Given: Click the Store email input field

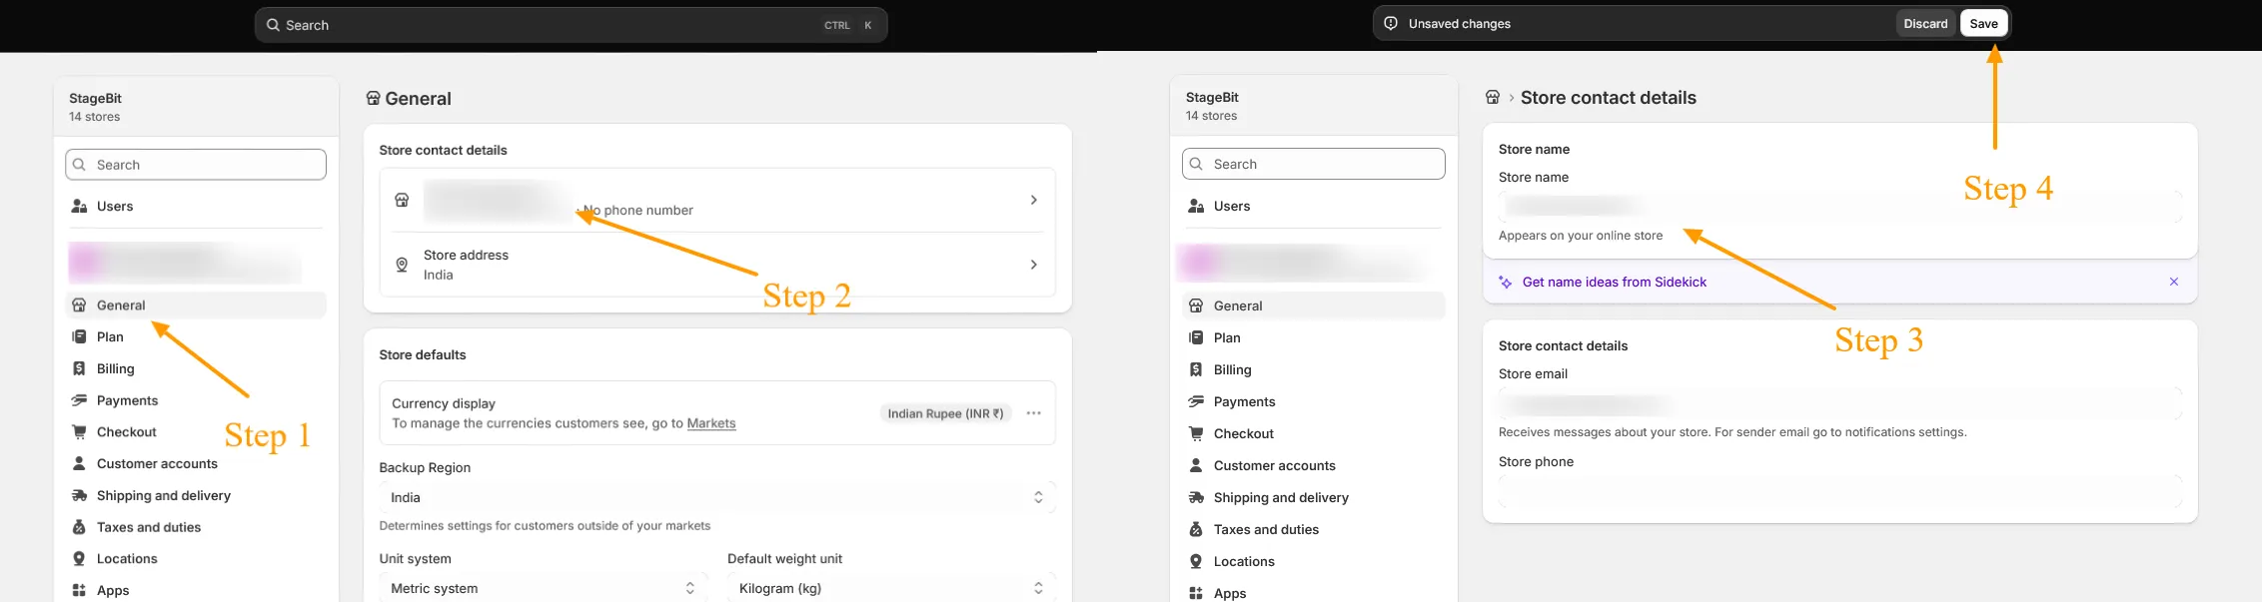Looking at the screenshot, I should click(x=1839, y=402).
